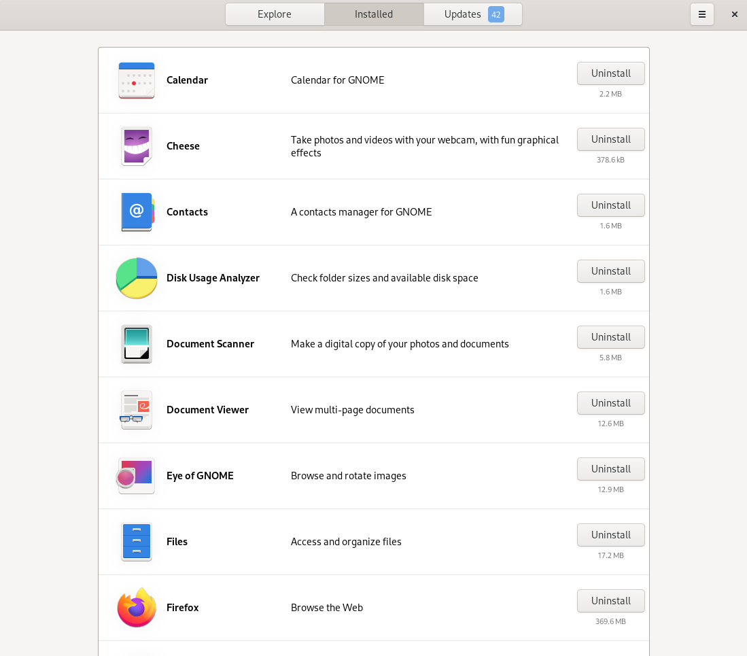Click 'Check folder sizes' description
Screen dimensions: 747x656
[x=384, y=278]
